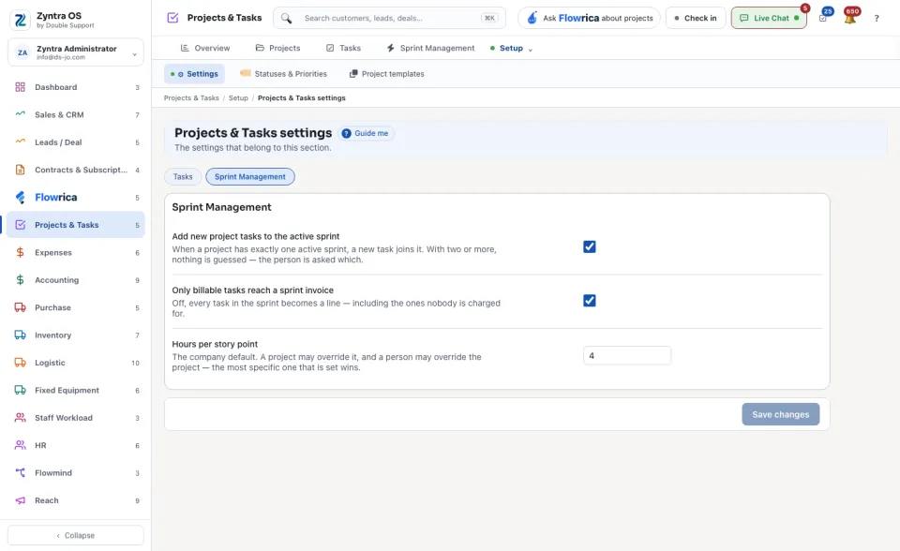This screenshot has height=551, width=900.
Task: Focus the Hours per story point field
Action: (x=627, y=356)
